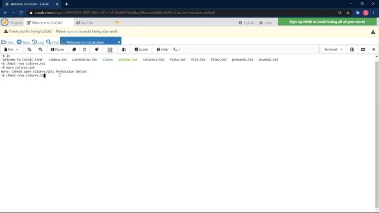This screenshot has width=379, height=213.
Task: Open the CoCalc info link
Action: point(246,22)
